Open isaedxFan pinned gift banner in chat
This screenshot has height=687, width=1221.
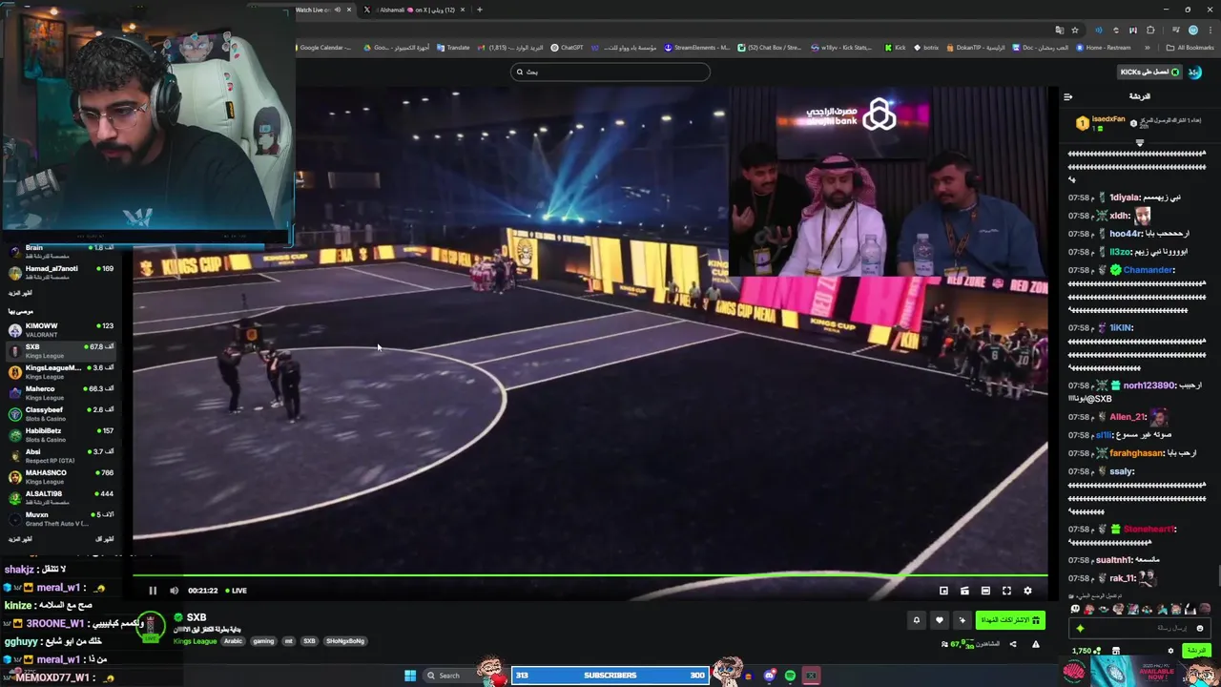[x=1139, y=122]
